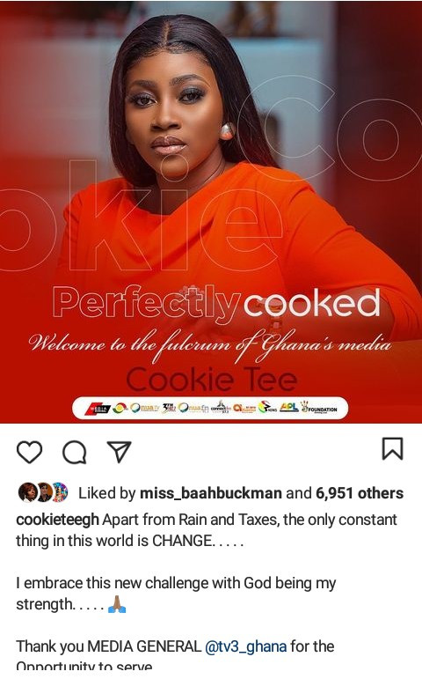Click the Connect FM logo in banner

click(221, 408)
